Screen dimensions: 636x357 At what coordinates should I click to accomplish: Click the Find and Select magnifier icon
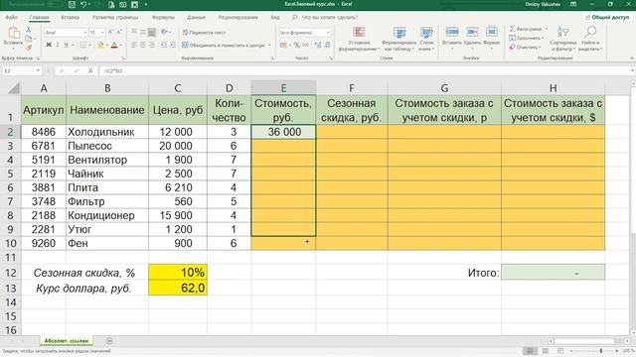click(x=590, y=32)
